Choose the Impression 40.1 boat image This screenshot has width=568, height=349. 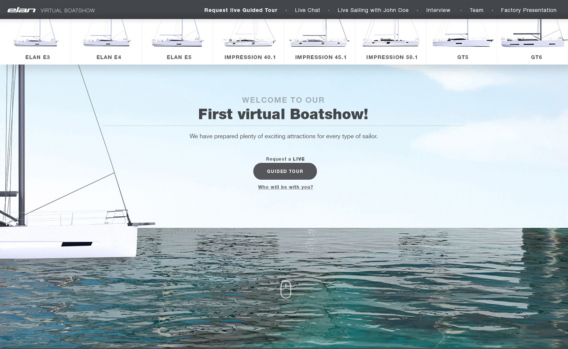pos(249,34)
